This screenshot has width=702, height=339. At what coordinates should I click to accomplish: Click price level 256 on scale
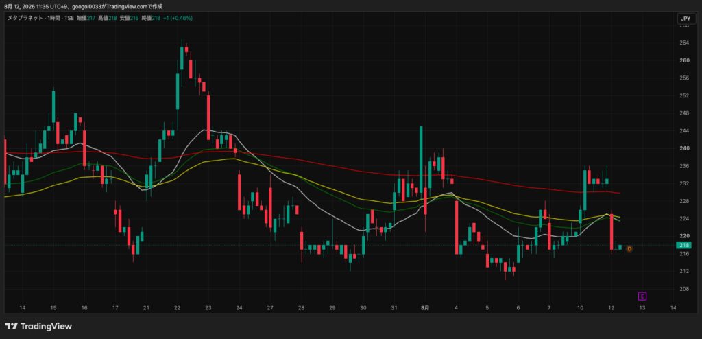(x=684, y=78)
